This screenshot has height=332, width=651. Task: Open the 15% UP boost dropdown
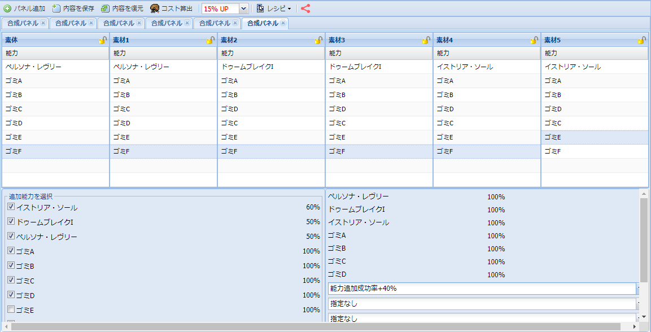pyautogui.click(x=244, y=8)
